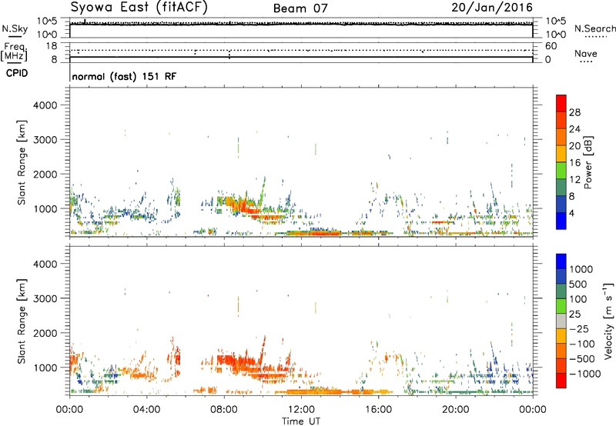Click the dotted line sample under Nave
The height and width of the screenshot is (426, 616).
tap(586, 62)
